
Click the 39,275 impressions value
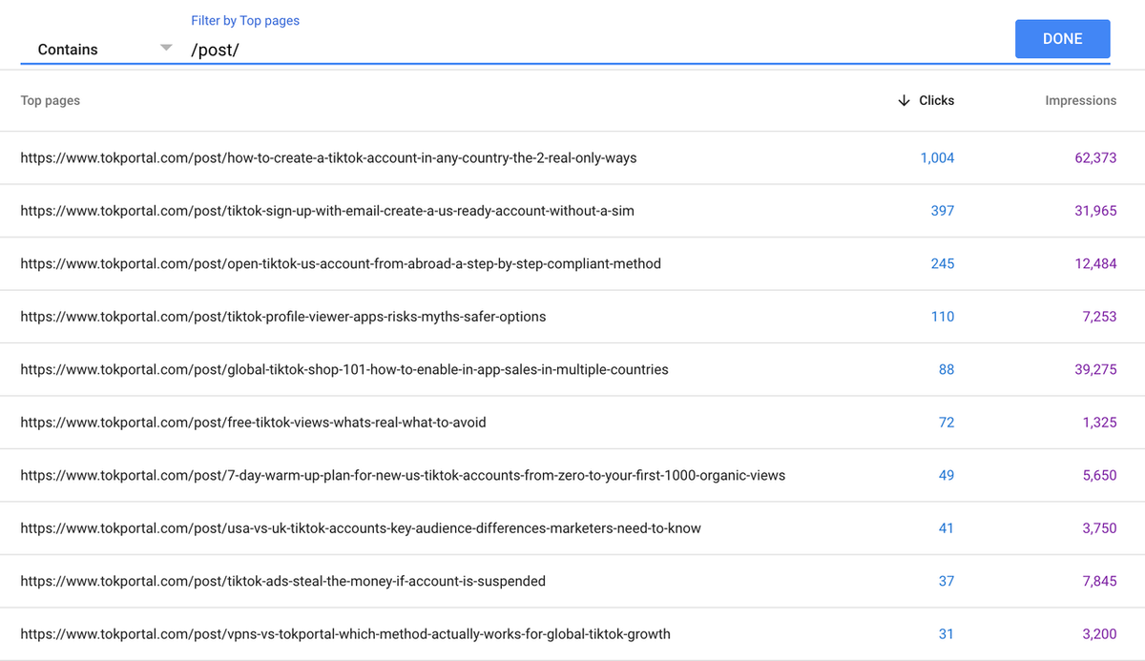click(1095, 370)
